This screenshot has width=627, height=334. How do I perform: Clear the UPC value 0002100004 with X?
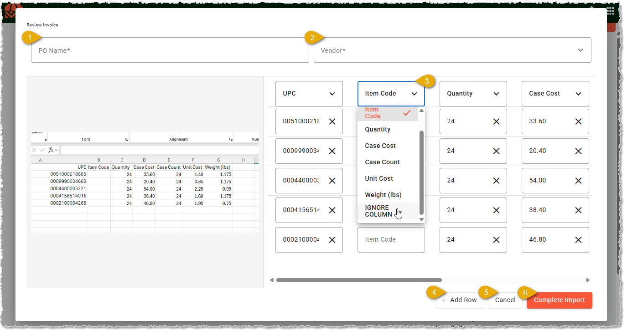tap(332, 240)
